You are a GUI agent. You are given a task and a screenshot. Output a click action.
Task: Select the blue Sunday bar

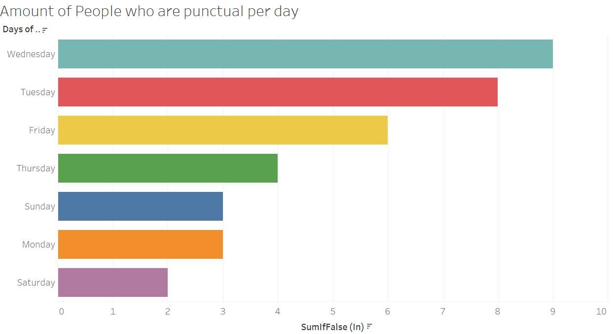pyautogui.click(x=140, y=206)
